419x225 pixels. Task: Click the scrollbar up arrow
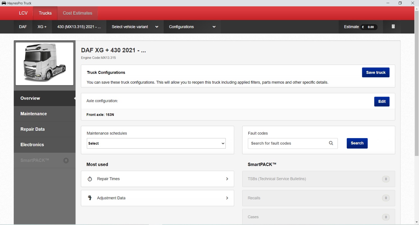(417, 9)
